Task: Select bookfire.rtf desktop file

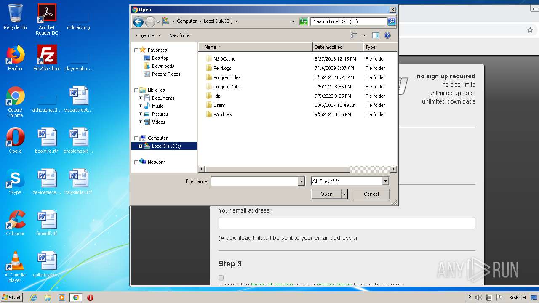Action: coord(47,141)
